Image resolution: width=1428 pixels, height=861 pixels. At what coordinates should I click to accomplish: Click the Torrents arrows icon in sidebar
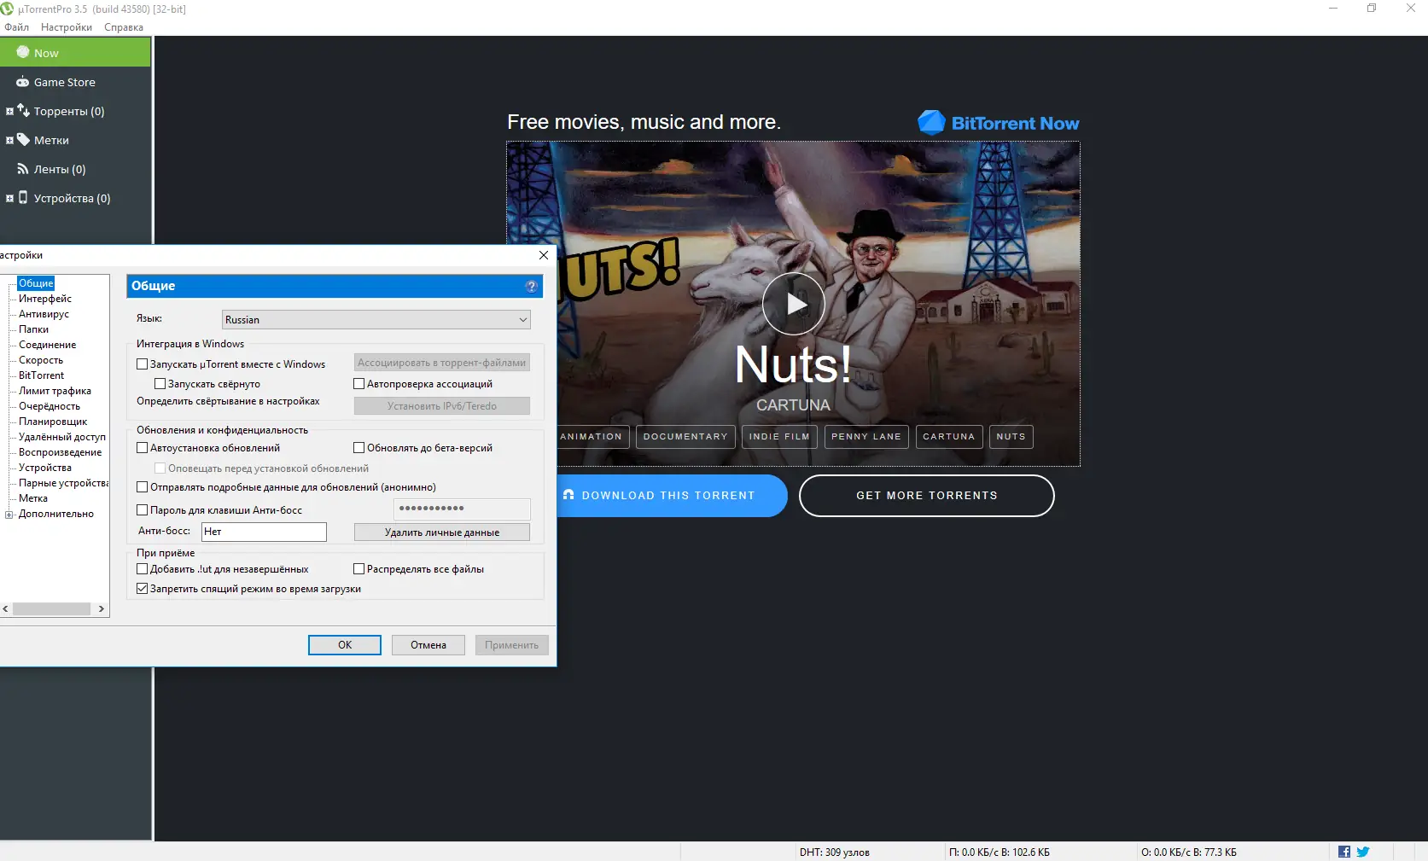click(x=23, y=110)
